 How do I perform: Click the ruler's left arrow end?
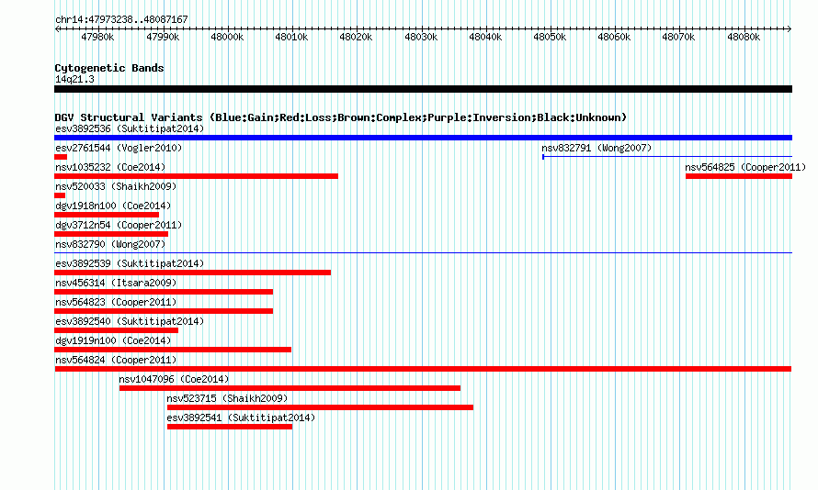(x=57, y=28)
